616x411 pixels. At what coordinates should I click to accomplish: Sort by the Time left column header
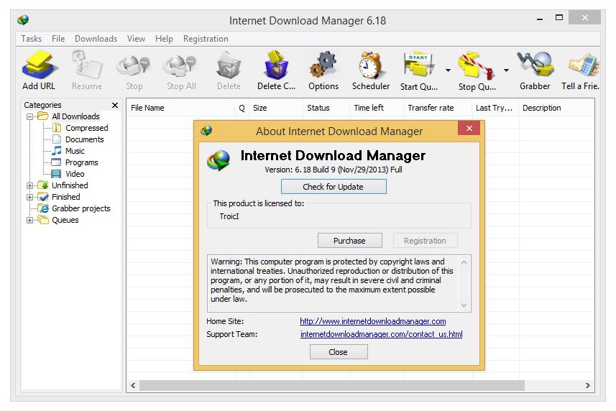(377, 108)
